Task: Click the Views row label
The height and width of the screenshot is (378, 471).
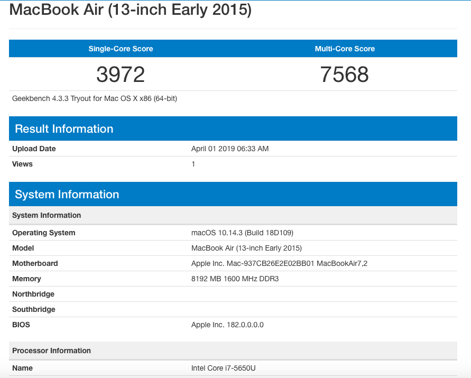Action: (22, 164)
